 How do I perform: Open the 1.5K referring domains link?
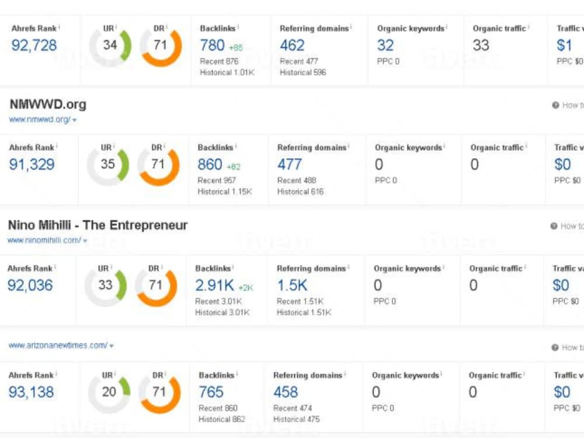coord(293,286)
